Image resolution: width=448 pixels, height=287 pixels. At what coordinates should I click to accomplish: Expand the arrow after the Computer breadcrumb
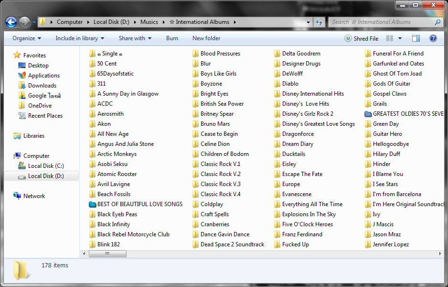(x=88, y=22)
